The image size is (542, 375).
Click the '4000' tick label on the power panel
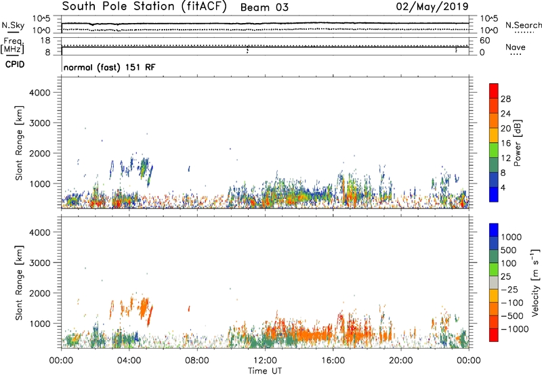40,93
